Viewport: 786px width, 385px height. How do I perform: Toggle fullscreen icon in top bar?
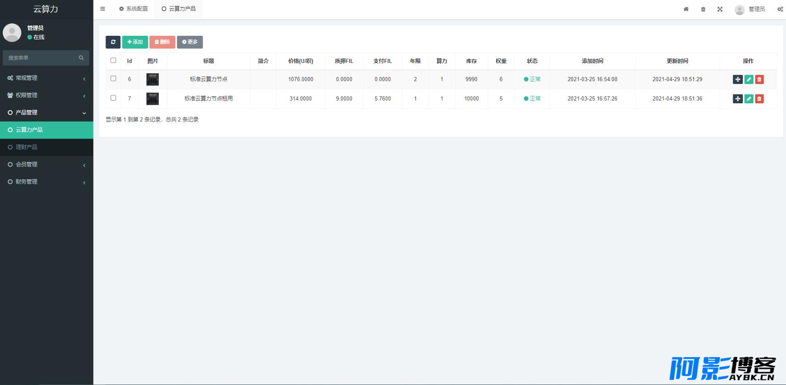pyautogui.click(x=720, y=9)
